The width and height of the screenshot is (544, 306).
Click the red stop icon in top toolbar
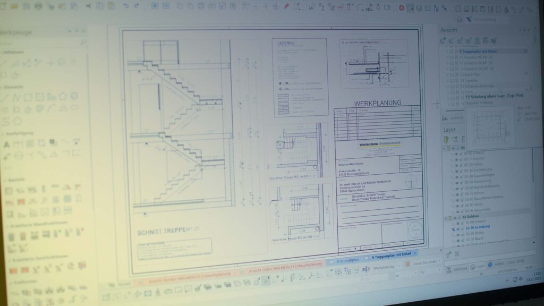pyautogui.click(x=401, y=8)
